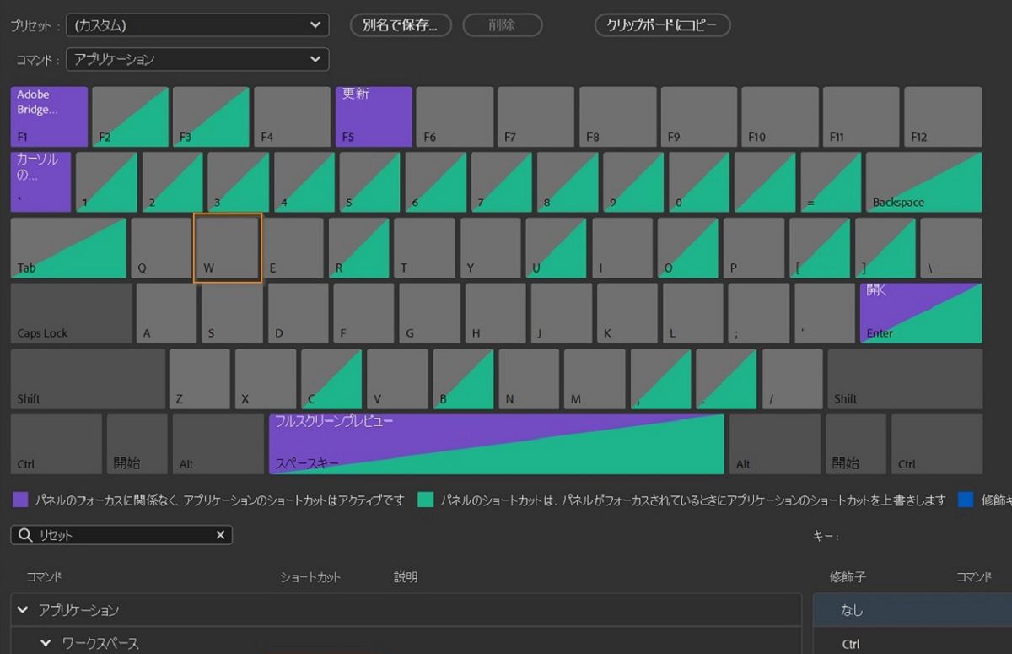Screen dimensions: 1012x654
Task: Select the なし modifier row
Action: click(912, 610)
